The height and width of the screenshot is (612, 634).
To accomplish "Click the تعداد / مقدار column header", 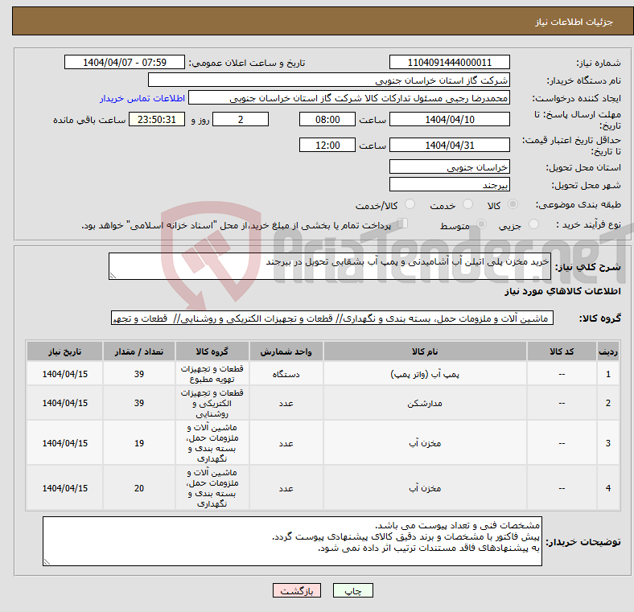I will 139,351.
